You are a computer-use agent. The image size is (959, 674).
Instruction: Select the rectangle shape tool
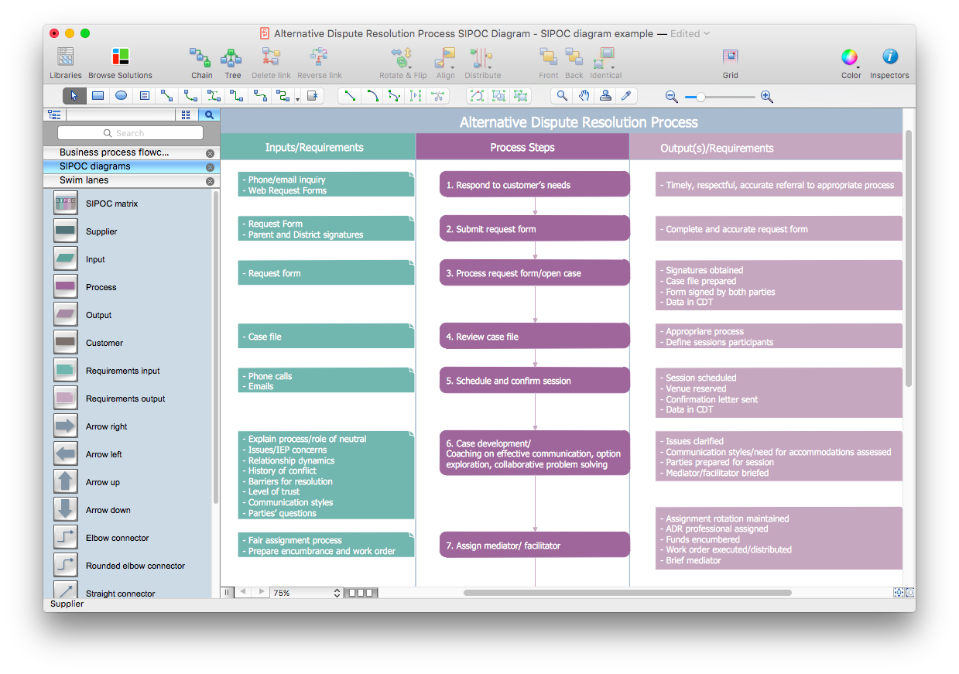pos(98,96)
